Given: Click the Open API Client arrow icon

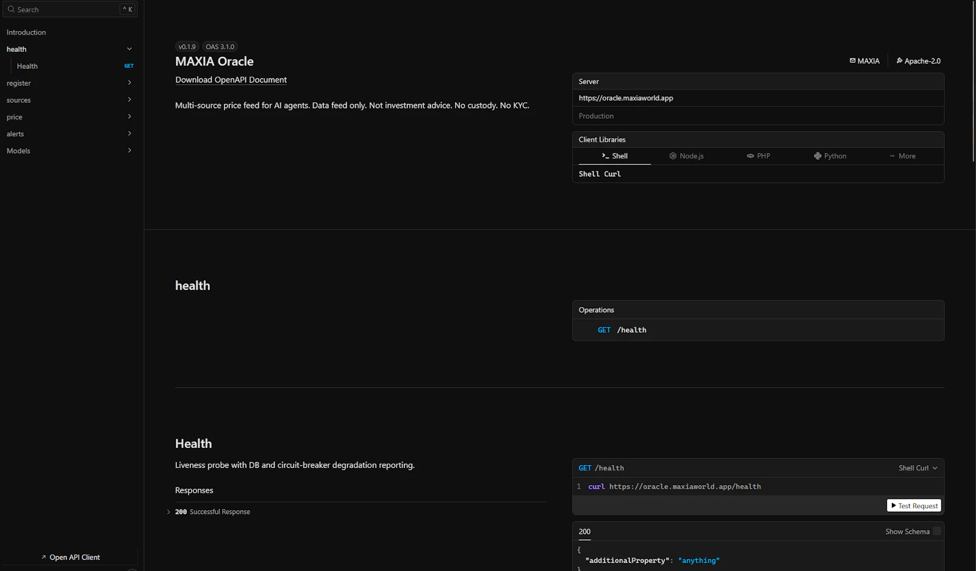Looking at the screenshot, I should pyautogui.click(x=44, y=556).
